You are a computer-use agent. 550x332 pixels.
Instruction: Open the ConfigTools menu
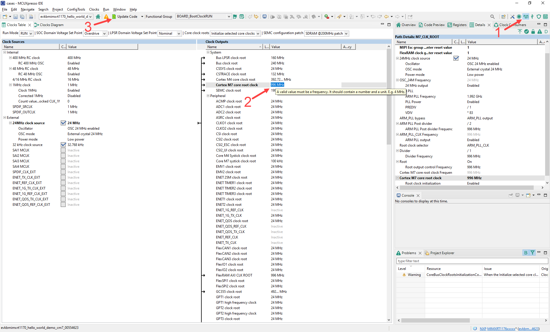pos(76,9)
